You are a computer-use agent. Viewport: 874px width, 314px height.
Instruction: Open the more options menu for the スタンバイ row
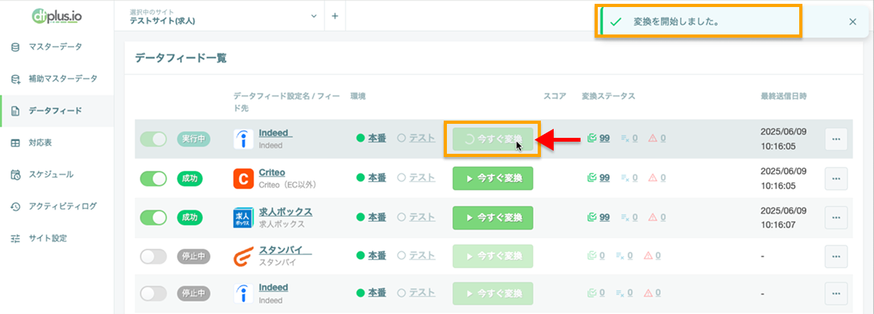click(836, 256)
